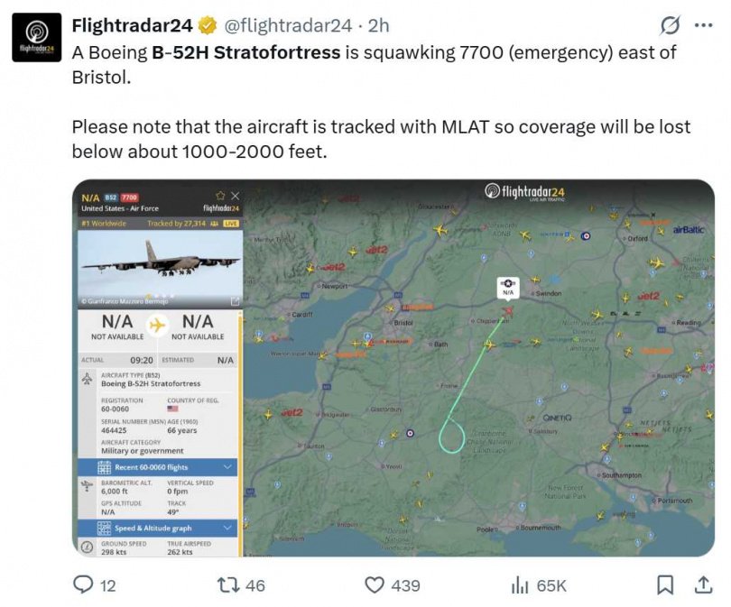
Task: Click the verified badge next to Flightradar24
Action: [x=207, y=26]
